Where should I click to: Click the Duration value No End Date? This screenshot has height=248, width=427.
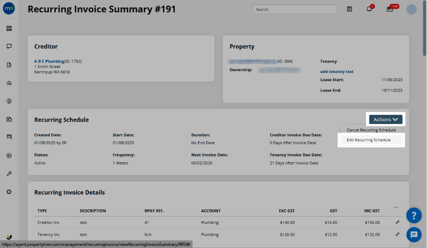pyautogui.click(x=203, y=143)
